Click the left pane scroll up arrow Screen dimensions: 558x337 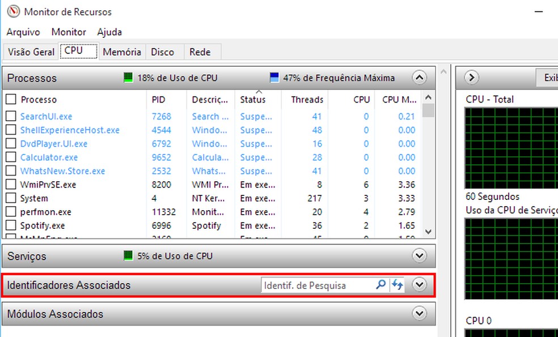[443, 71]
